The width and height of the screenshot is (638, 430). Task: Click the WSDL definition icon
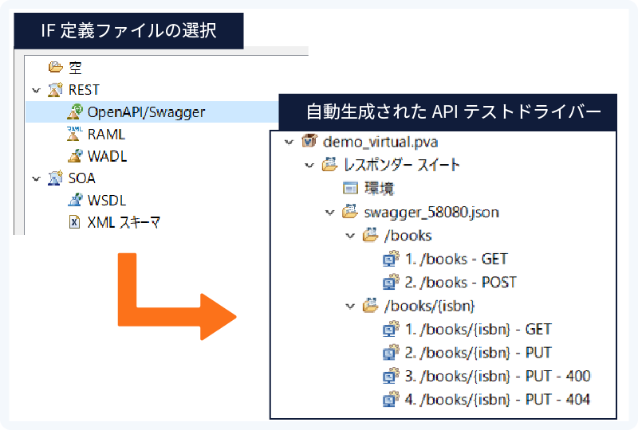75,201
